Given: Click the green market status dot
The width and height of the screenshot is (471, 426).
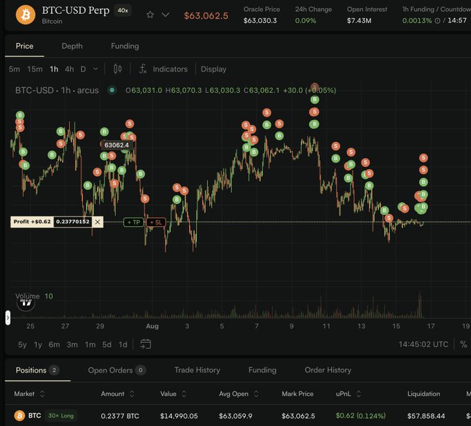Looking at the screenshot, I should coord(112,90).
